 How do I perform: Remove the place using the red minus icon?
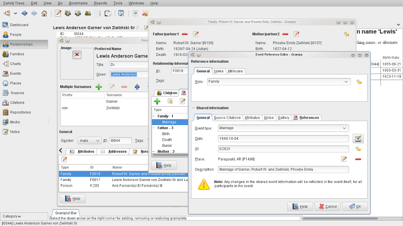pos(358,159)
